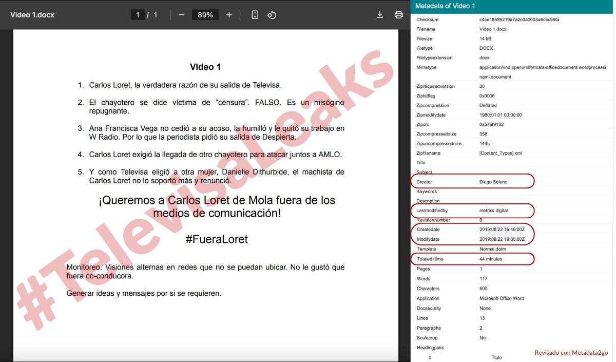
Task: Select the Characters value 600
Action: click(484, 289)
